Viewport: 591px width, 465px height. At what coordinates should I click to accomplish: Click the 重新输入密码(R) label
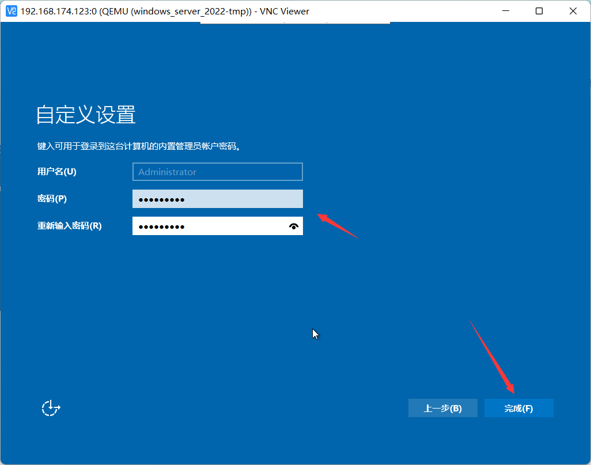click(69, 225)
